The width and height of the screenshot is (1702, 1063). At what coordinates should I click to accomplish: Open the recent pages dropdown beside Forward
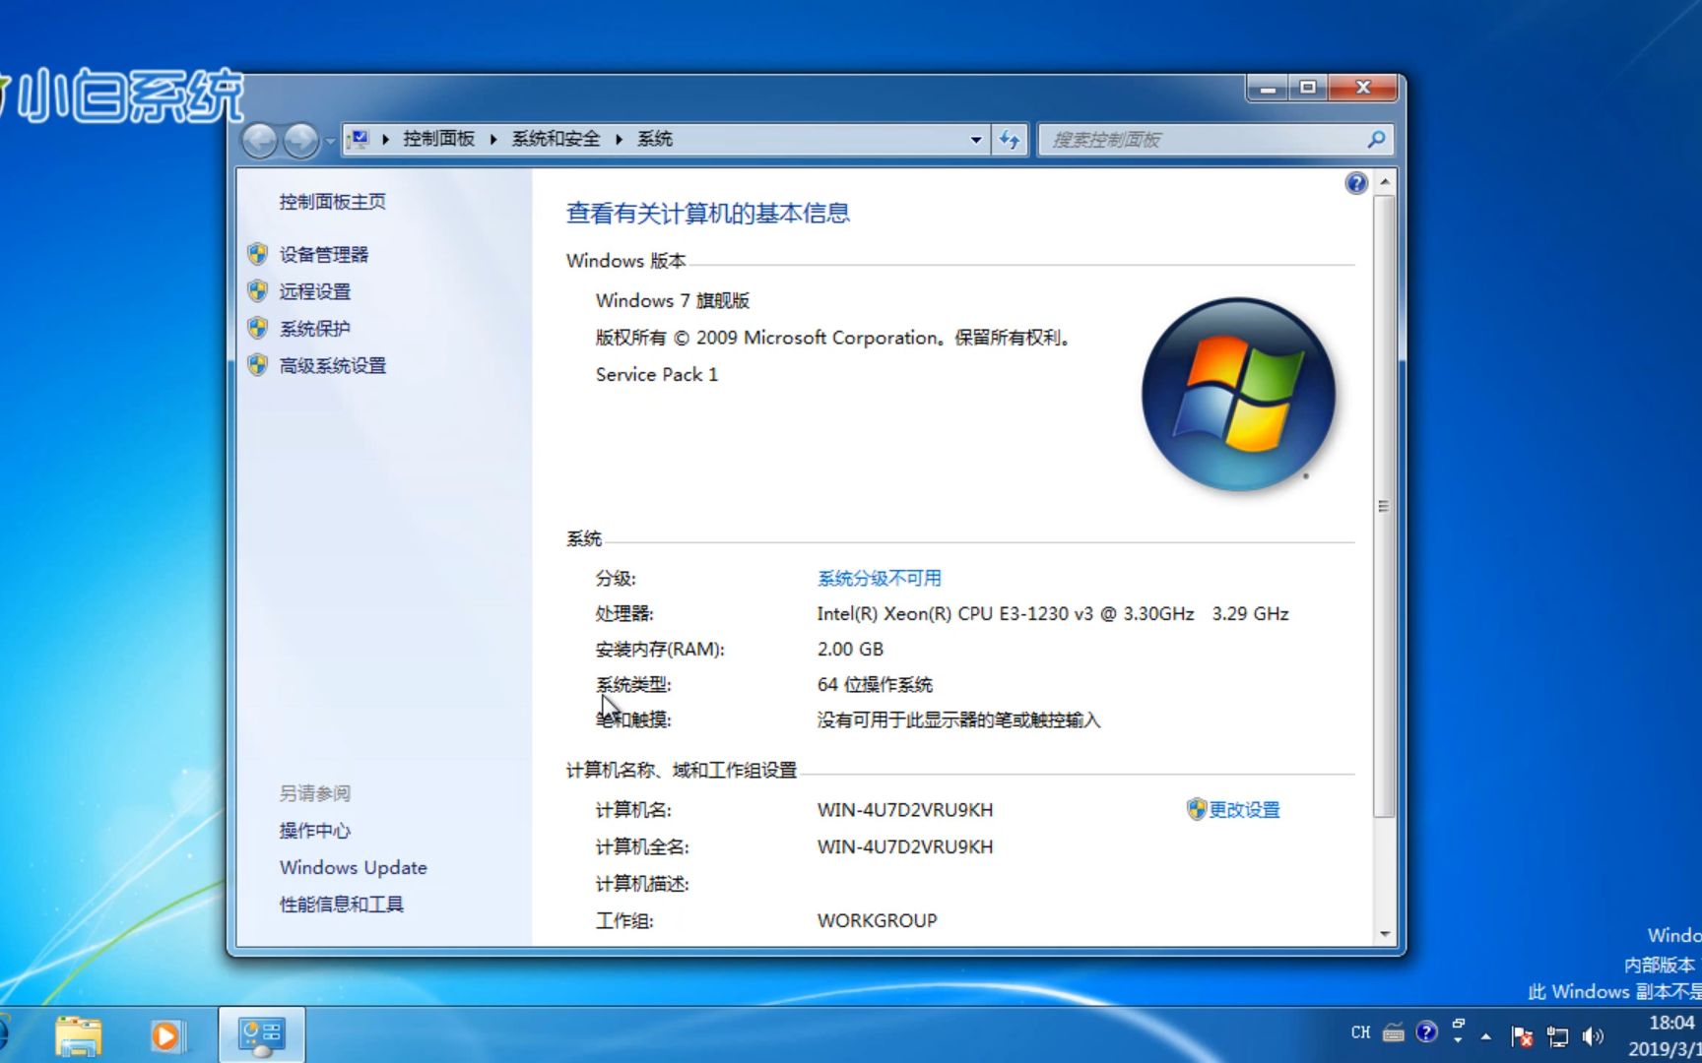[x=330, y=141]
